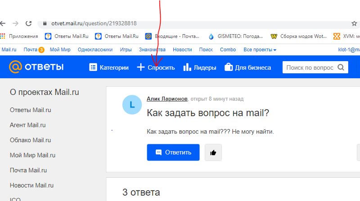
Task: Open the О проектах Mail.ru category heading
Action: click(44, 92)
